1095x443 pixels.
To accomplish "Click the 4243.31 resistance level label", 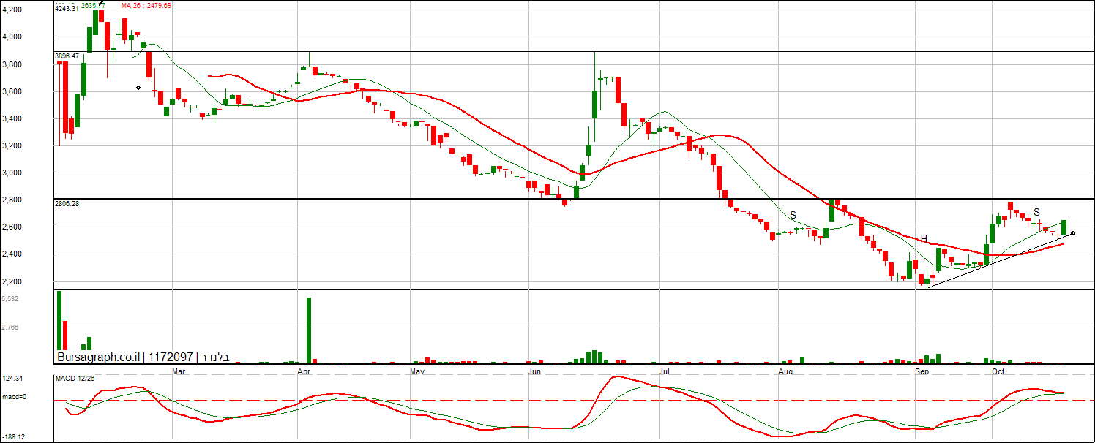I will tap(67, 9).
